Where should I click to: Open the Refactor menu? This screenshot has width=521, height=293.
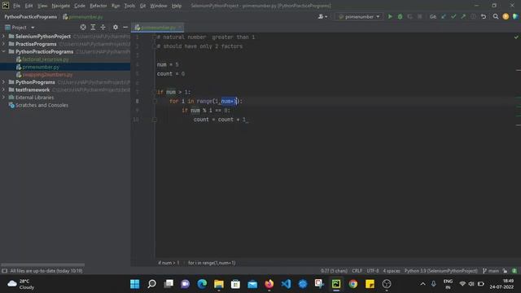(99, 6)
